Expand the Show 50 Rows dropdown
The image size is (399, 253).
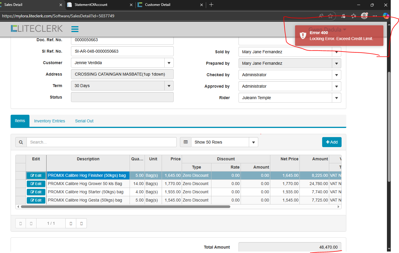pos(253,142)
